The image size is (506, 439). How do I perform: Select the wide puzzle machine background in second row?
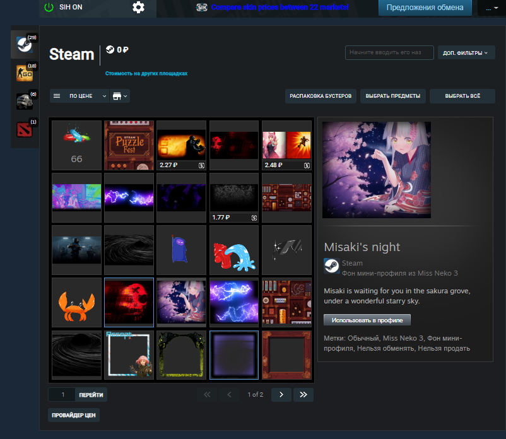point(286,197)
